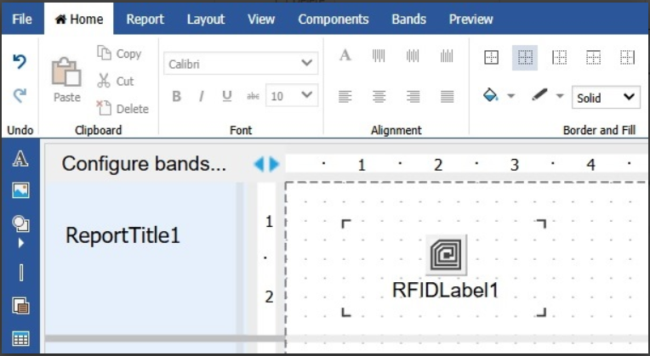Select the ReportTitle1 band label
650x356 pixels.
[x=123, y=235]
